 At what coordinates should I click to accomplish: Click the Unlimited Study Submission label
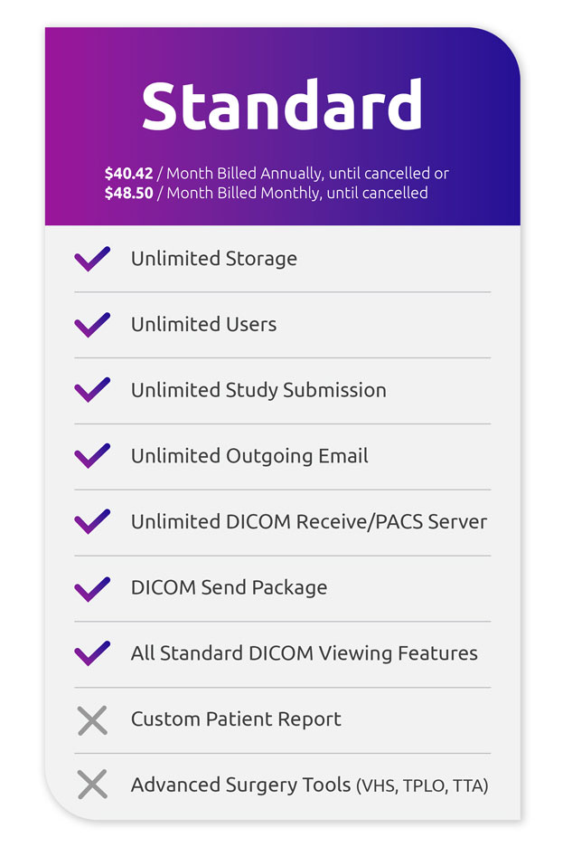point(258,390)
